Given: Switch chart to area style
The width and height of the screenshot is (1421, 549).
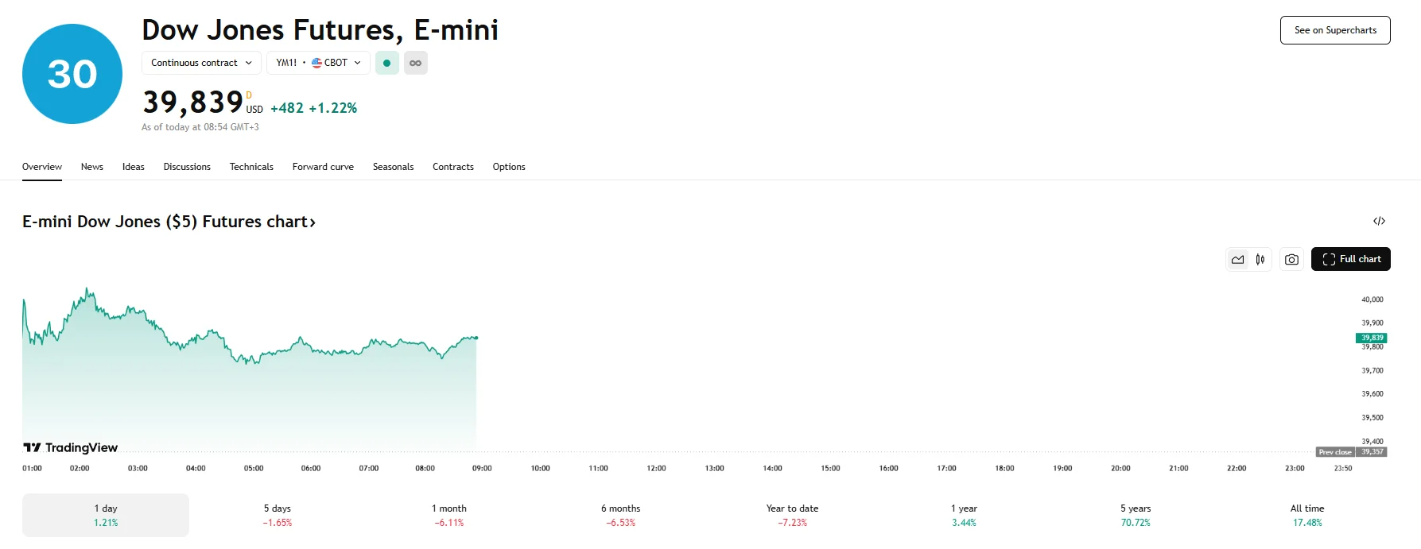Looking at the screenshot, I should tap(1237, 259).
